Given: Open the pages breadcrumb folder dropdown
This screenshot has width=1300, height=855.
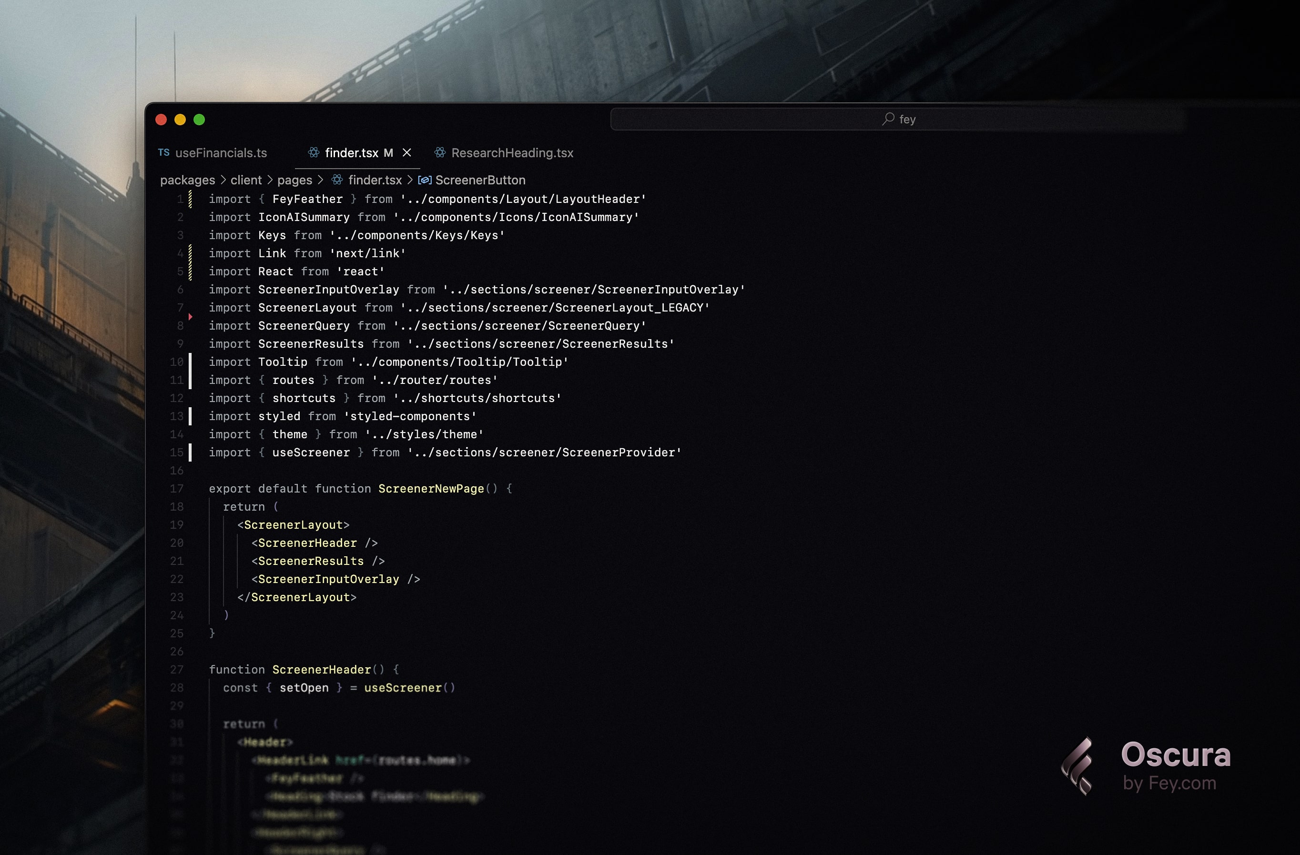Looking at the screenshot, I should [295, 180].
